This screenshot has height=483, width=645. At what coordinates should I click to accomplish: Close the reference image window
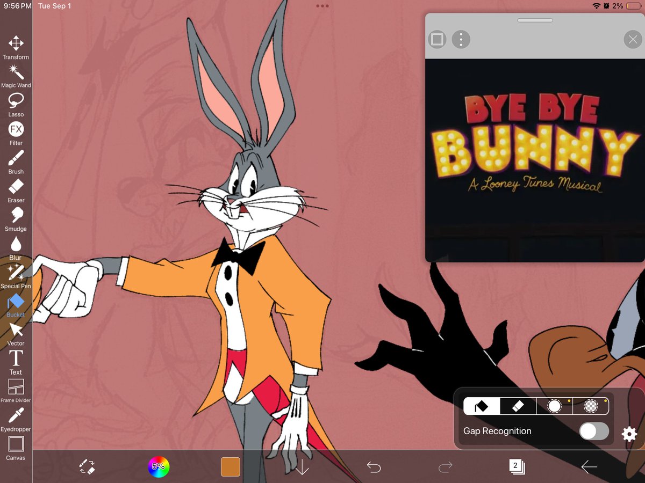tap(632, 39)
